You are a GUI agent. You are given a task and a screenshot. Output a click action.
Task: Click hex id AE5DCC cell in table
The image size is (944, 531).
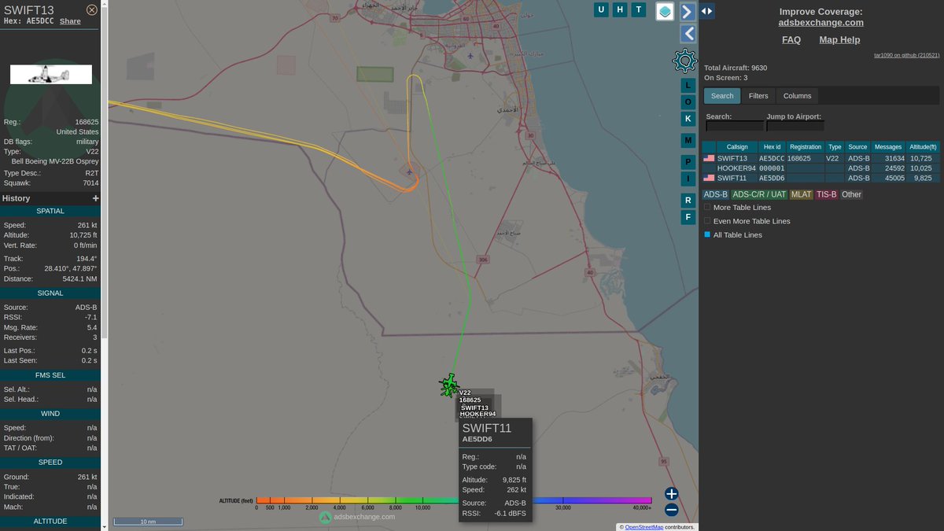click(x=772, y=158)
